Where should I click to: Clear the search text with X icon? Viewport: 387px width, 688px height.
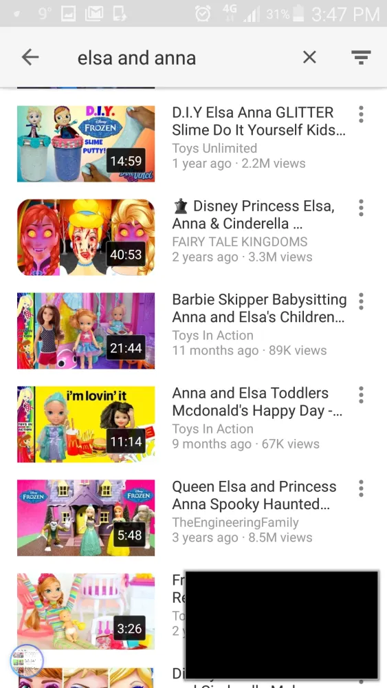coord(309,57)
